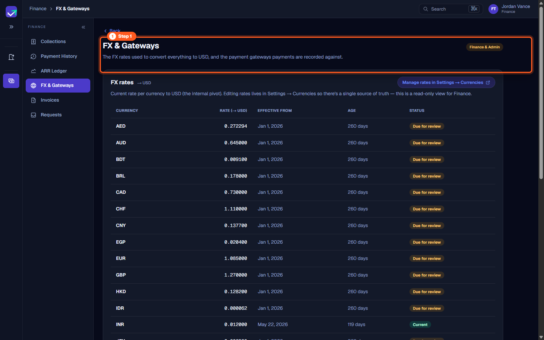Click the AGE column header
Screen dimensions: 544x340
pos(352,111)
